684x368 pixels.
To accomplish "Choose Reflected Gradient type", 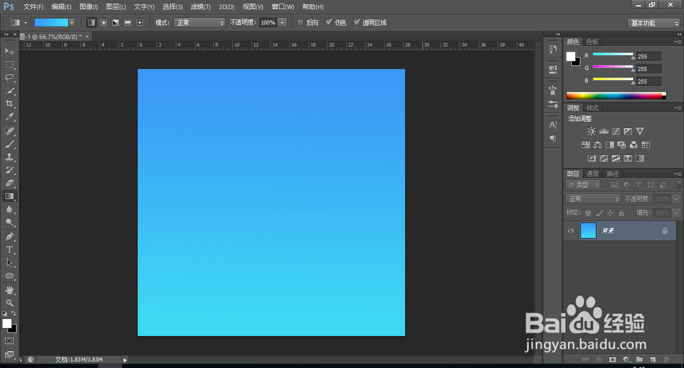I will coord(128,22).
